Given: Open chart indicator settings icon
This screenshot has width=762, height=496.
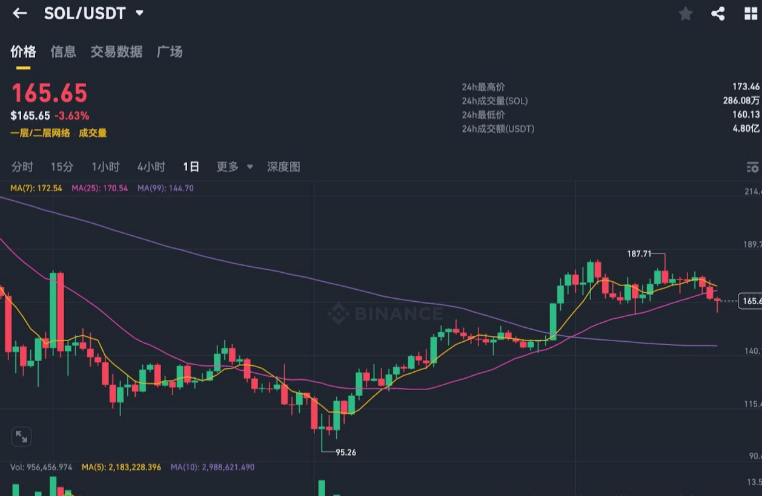Looking at the screenshot, I should pos(752,167).
